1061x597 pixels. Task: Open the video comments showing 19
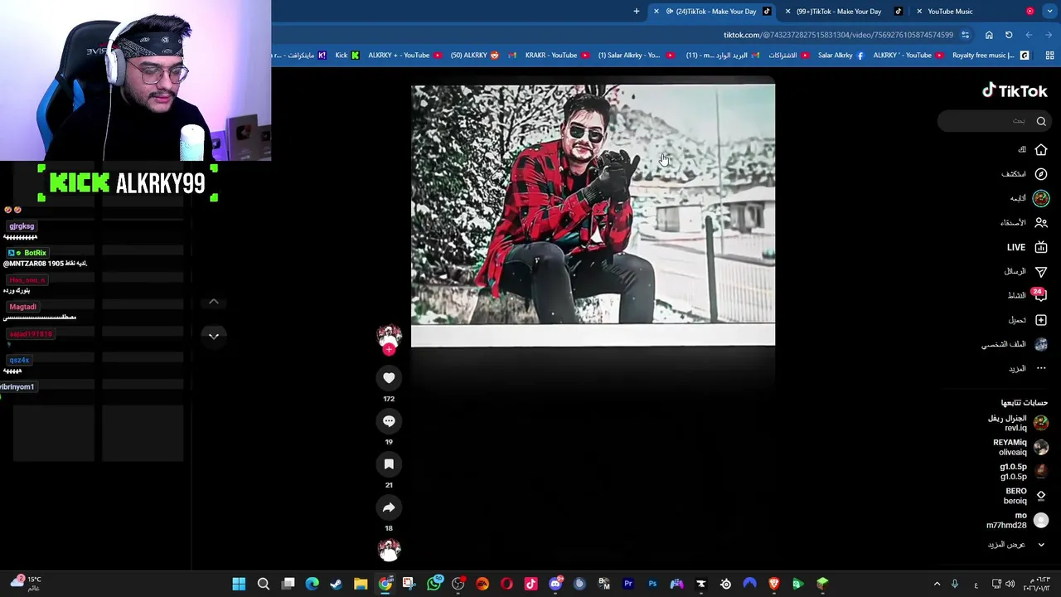[389, 421]
